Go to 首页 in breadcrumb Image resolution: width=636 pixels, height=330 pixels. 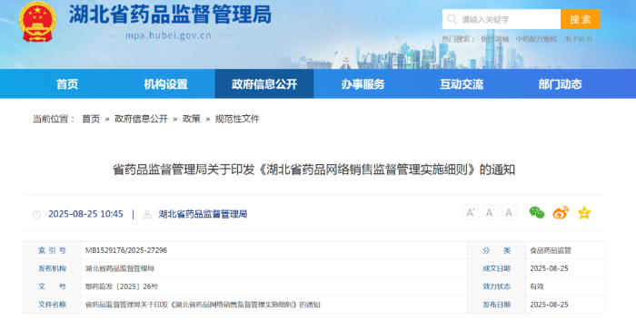click(91, 119)
